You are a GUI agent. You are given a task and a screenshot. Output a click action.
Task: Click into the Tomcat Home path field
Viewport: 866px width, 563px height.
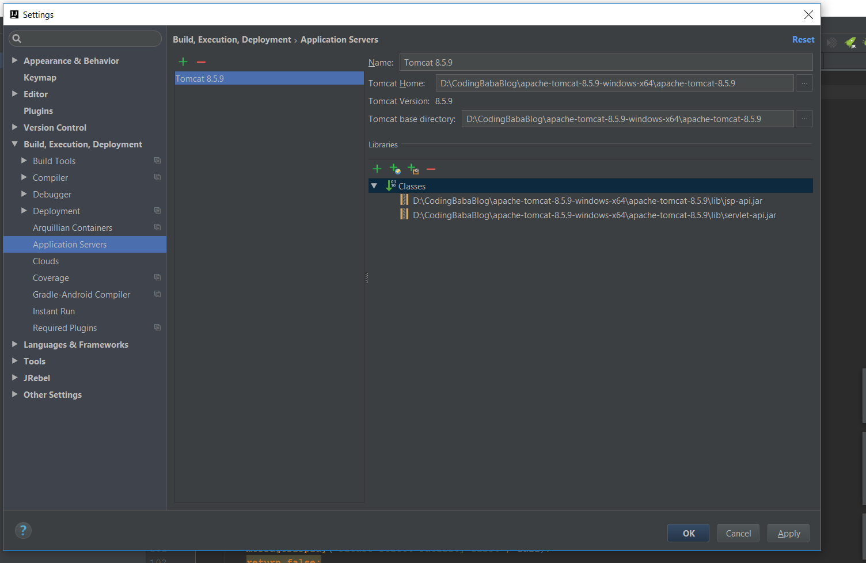click(614, 83)
